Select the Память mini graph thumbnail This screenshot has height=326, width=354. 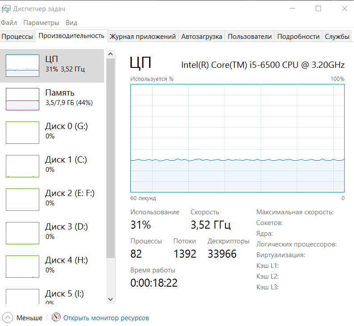click(22, 99)
